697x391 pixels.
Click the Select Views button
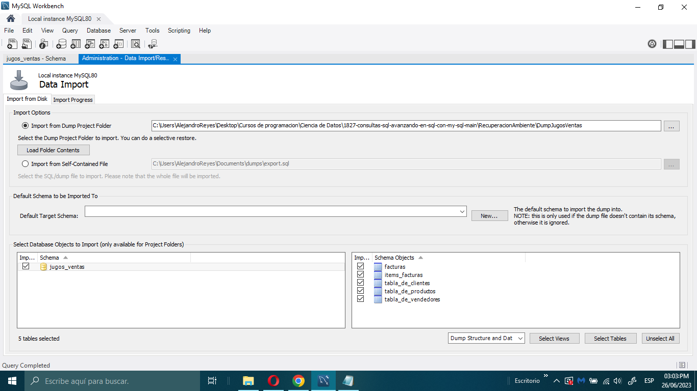point(554,339)
